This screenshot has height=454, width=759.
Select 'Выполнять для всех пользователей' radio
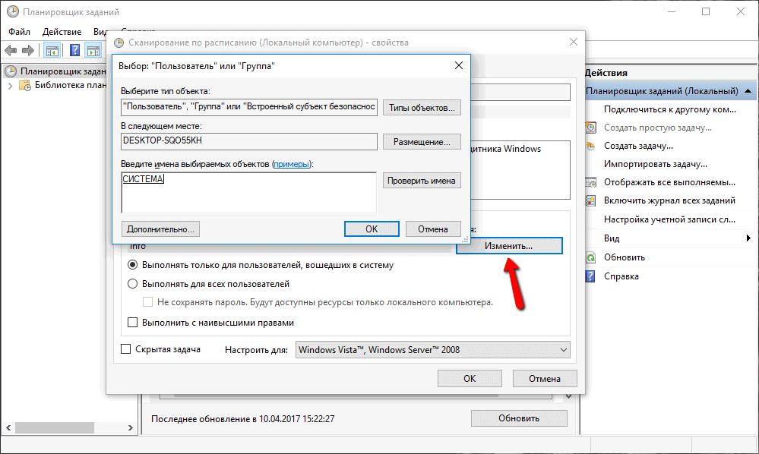click(x=132, y=284)
